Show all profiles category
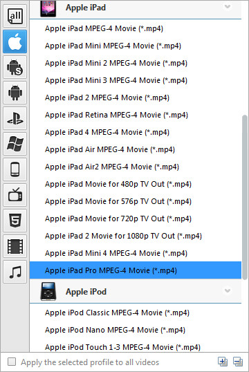The image size is (249, 372). pos(15,16)
